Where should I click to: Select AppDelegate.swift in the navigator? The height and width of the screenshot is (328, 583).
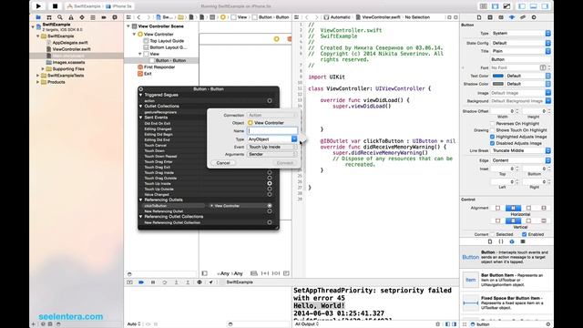coord(70,43)
